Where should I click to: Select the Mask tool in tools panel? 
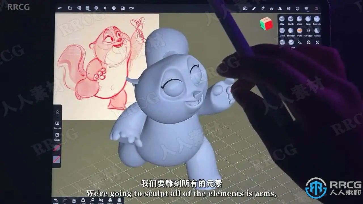[282, 32]
